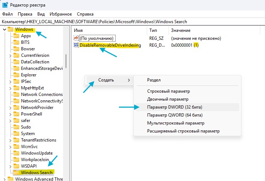Click the 0x00000001 (1) value cell
The height and width of the screenshot is (181, 265).
[x=185, y=45]
